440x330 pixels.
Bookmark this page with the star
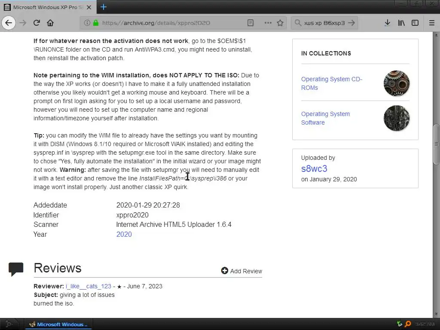[x=280, y=23]
